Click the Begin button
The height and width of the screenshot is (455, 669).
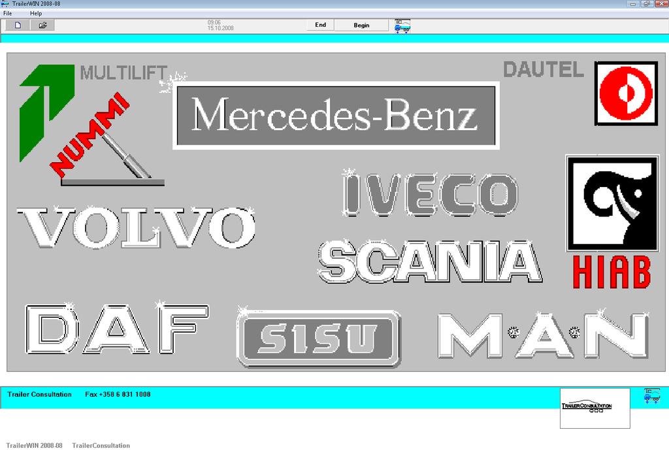coord(361,25)
